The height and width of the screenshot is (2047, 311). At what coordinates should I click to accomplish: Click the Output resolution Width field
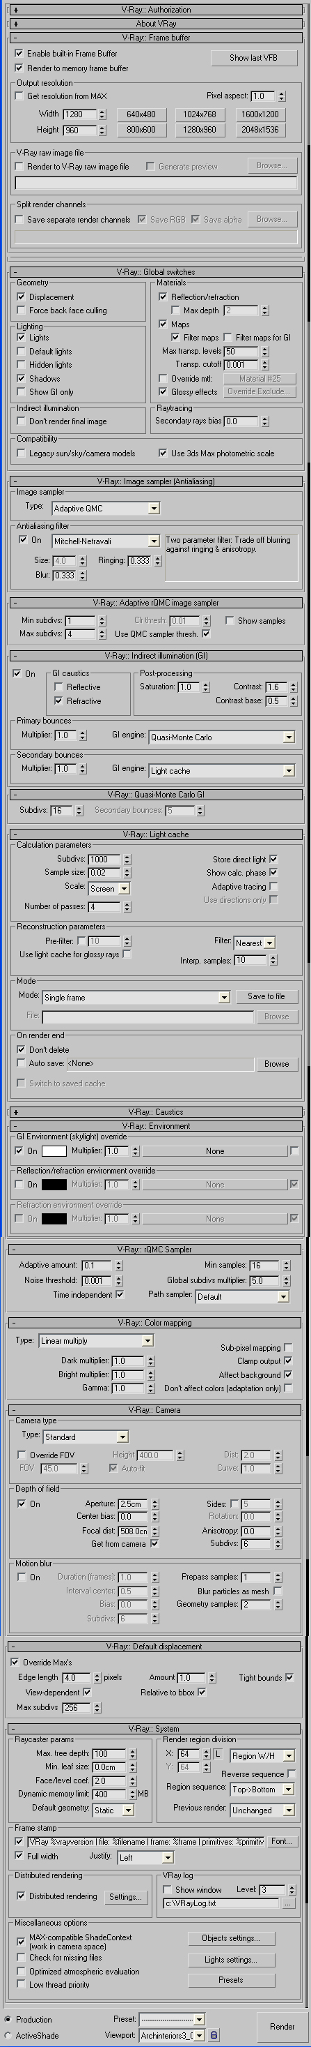tap(79, 114)
